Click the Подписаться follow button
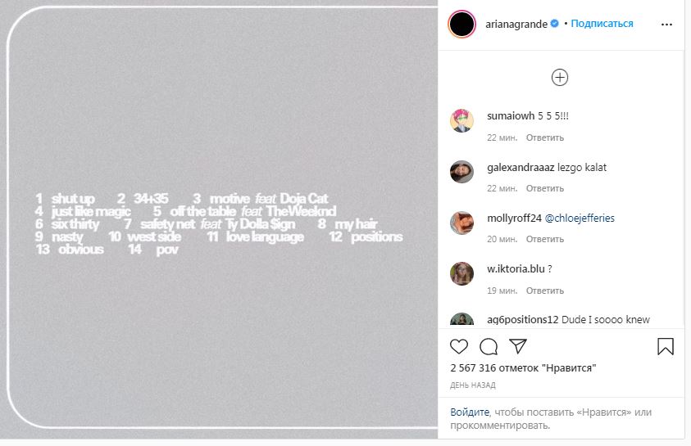Image resolution: width=691 pixels, height=446 pixels. (602, 24)
